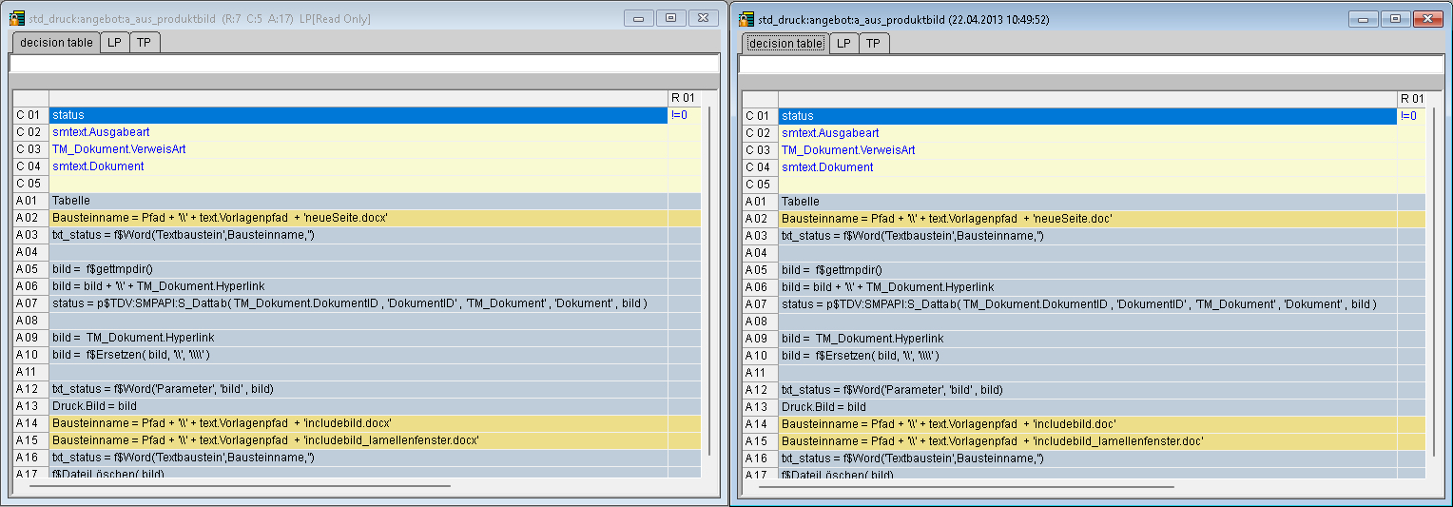Image resolution: width=1453 pixels, height=507 pixels.
Task: Open the LP tab in left window
Action: click(114, 43)
